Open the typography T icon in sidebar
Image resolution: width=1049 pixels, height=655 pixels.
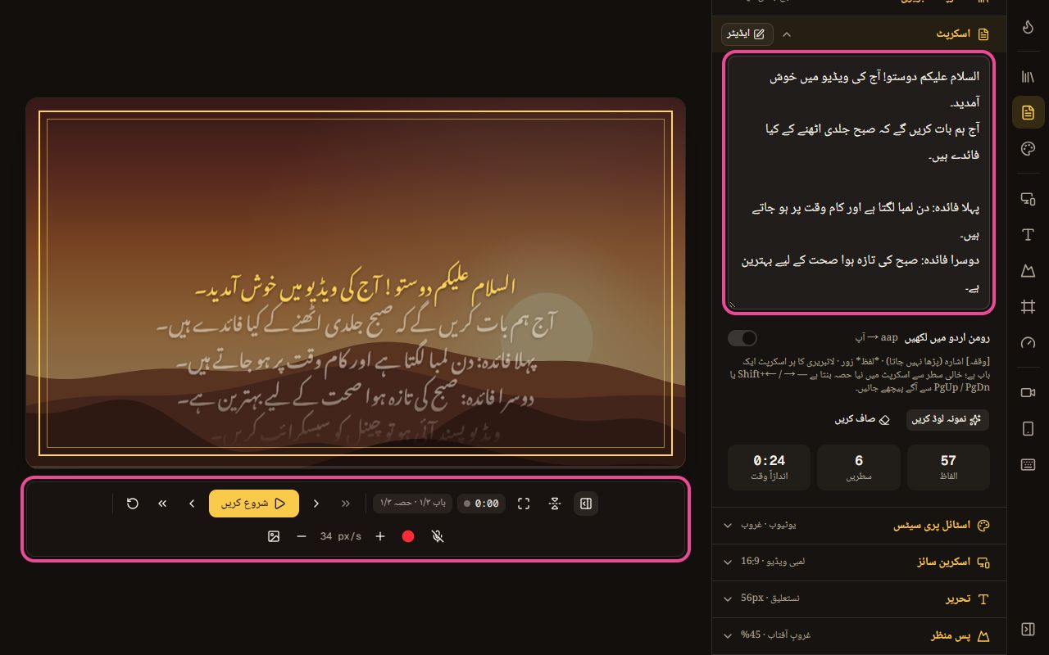pos(1028,235)
